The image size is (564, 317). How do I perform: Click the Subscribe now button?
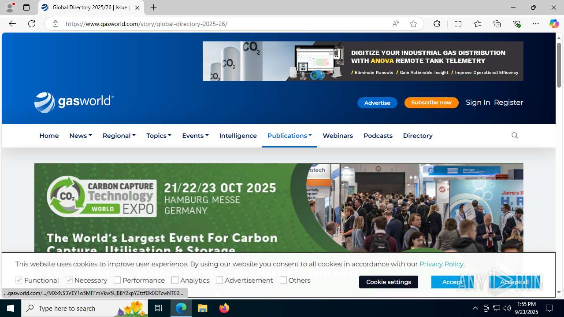[x=431, y=103]
